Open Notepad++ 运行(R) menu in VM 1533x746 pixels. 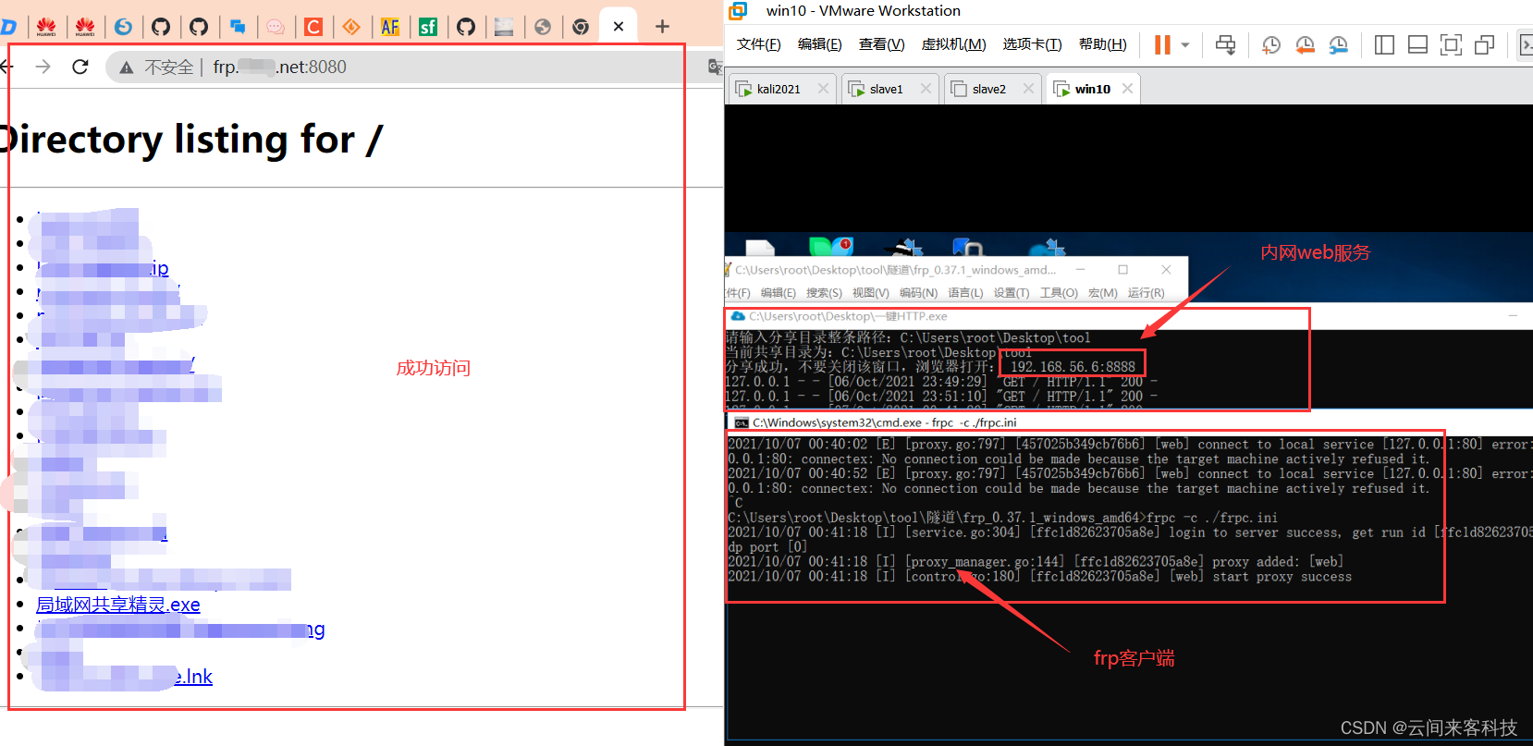coord(1146,293)
